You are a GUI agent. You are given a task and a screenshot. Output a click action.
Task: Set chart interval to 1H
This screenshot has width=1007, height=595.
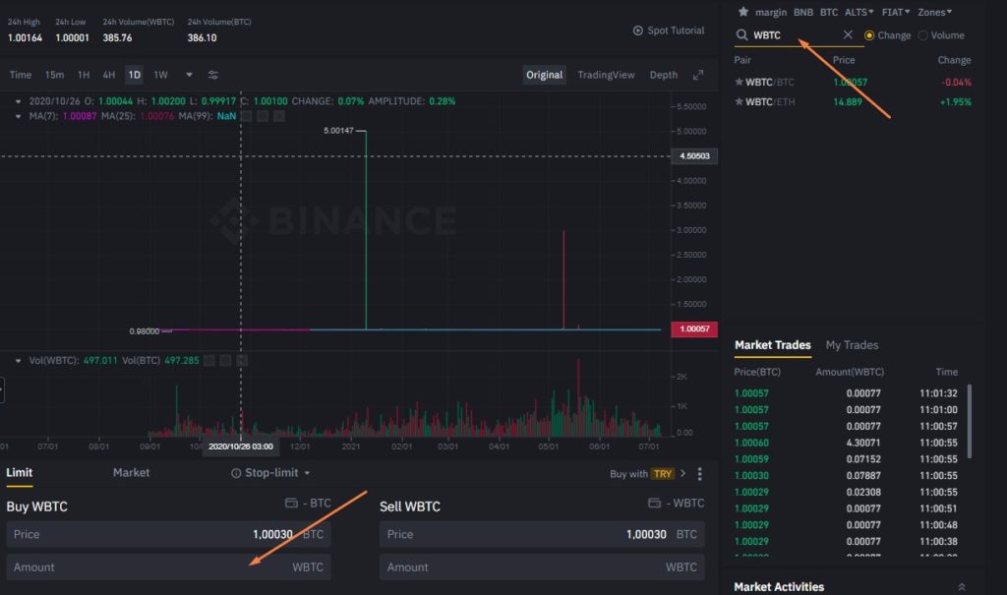pos(84,75)
